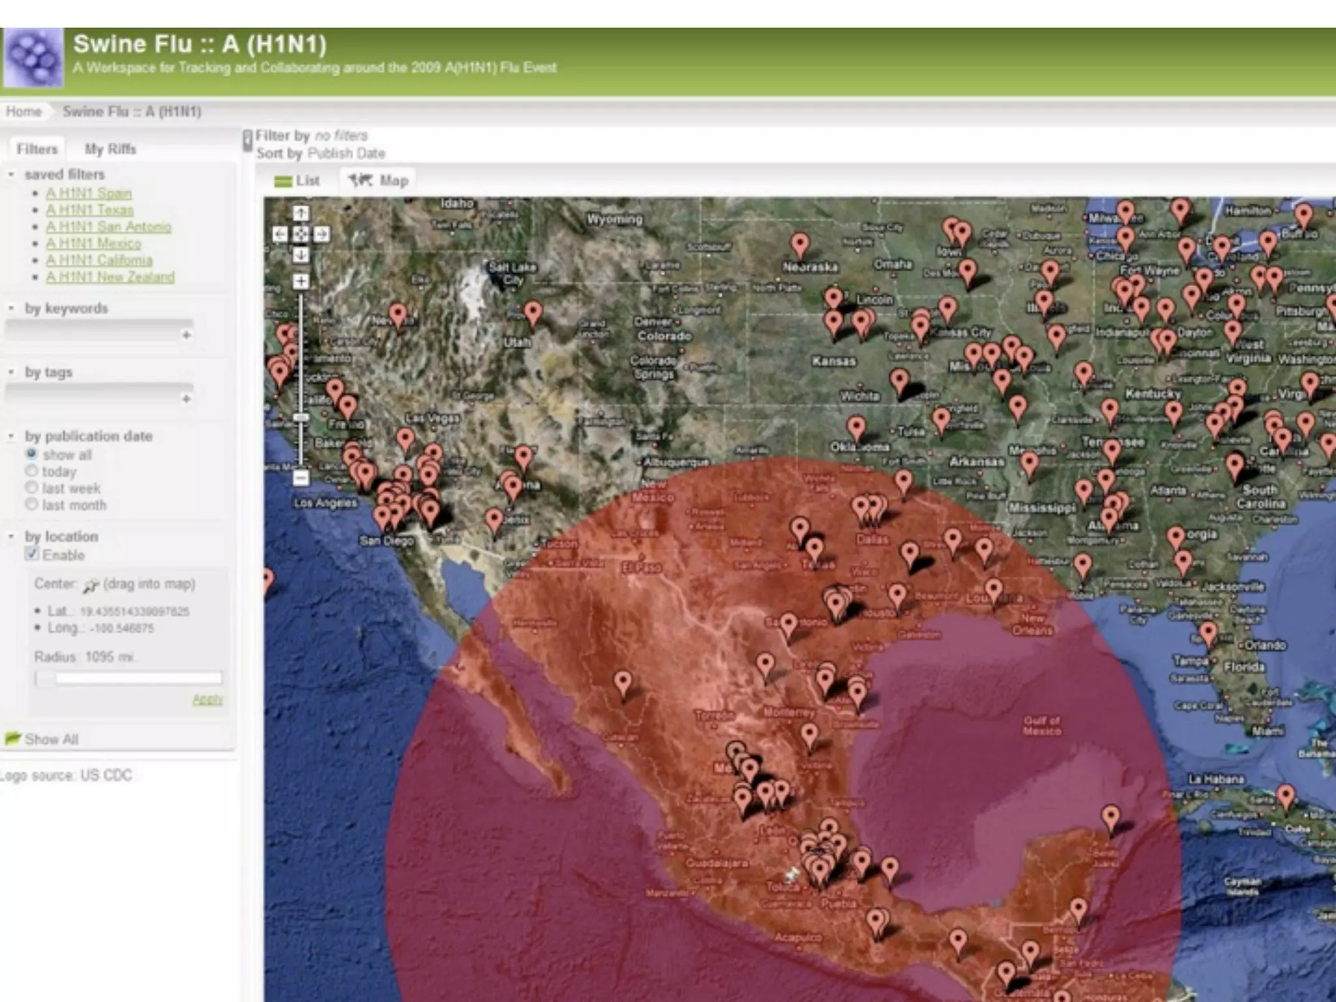Add a tag filter with plus icon
This screenshot has height=1002, width=1336.
coord(187,399)
